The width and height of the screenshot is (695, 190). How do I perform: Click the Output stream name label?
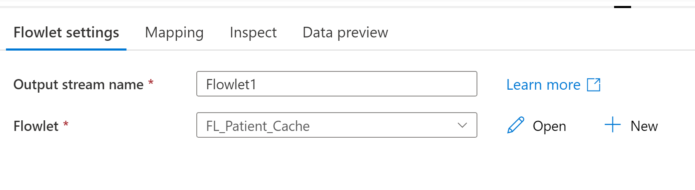78,85
